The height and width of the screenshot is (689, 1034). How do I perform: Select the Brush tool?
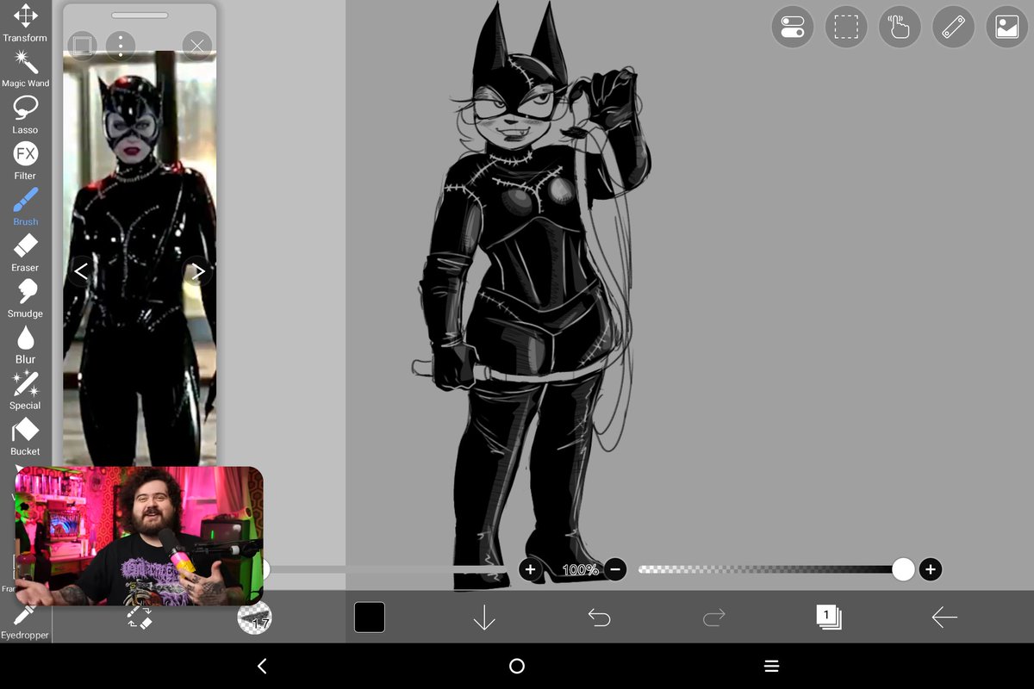pyautogui.click(x=25, y=207)
